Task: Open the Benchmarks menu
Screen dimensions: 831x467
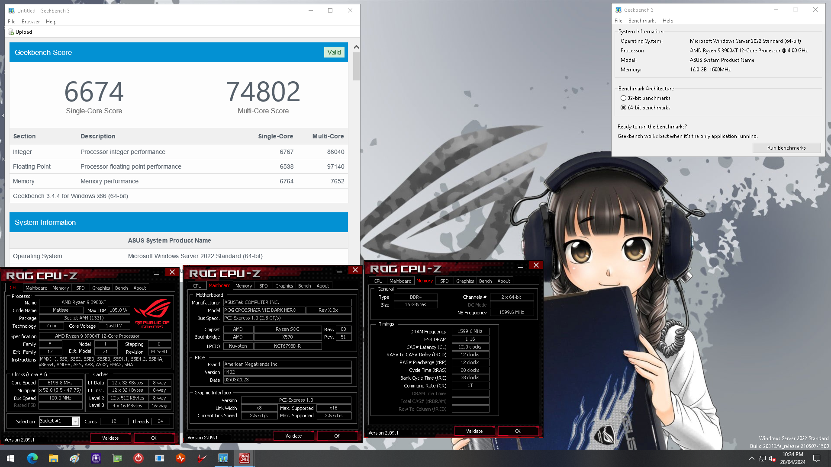Action: click(642, 21)
